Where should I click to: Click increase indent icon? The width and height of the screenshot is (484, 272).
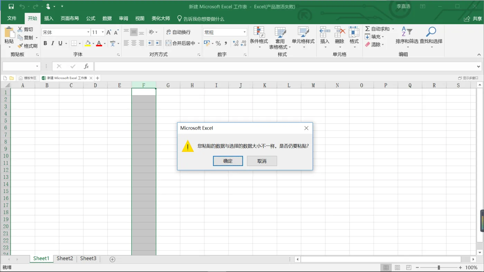click(x=159, y=43)
